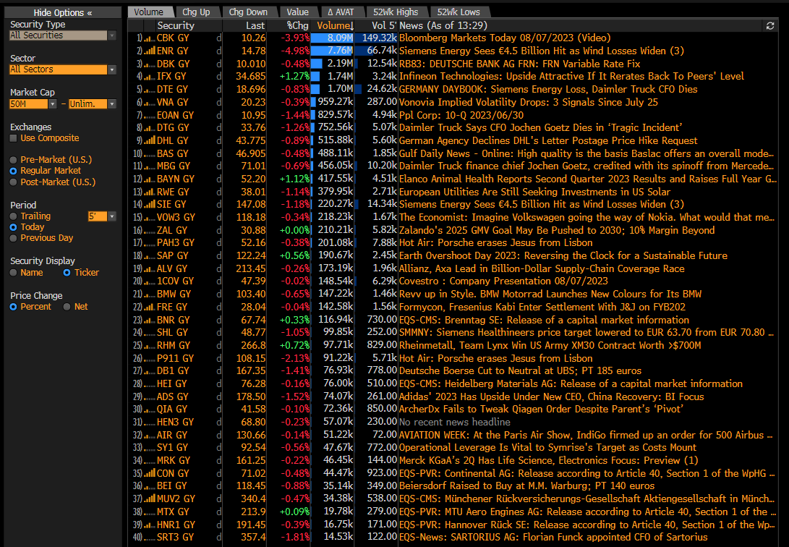Screen dimensions: 789x547
Task: Switch security display to Name
Action: (14, 273)
